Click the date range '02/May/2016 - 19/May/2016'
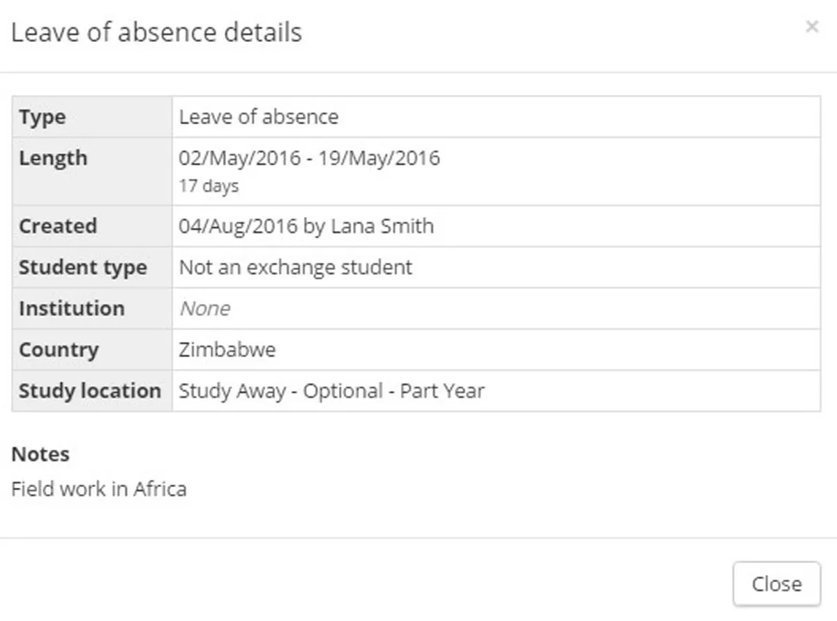837x621 pixels. click(x=310, y=158)
